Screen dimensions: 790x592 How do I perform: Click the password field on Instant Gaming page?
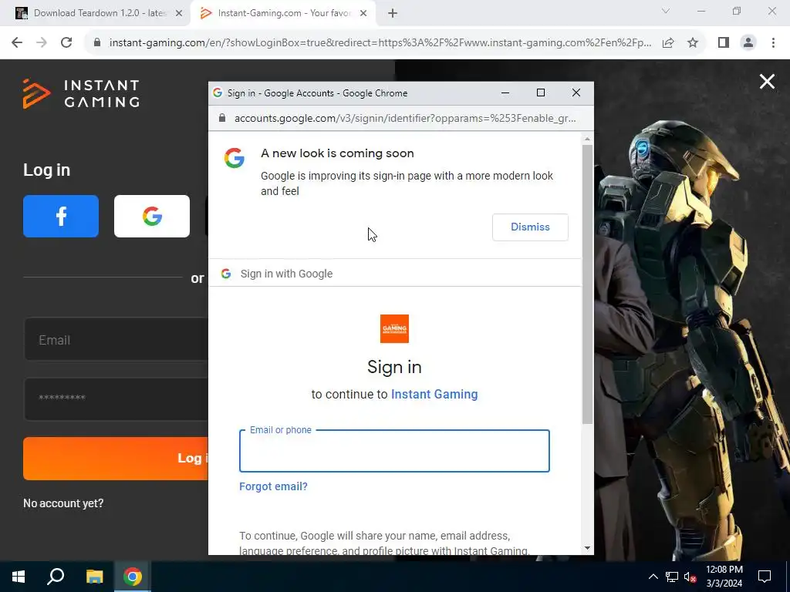(x=116, y=399)
